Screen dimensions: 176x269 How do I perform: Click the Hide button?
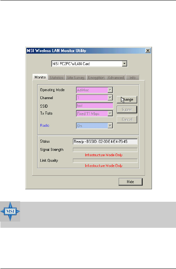(131, 182)
